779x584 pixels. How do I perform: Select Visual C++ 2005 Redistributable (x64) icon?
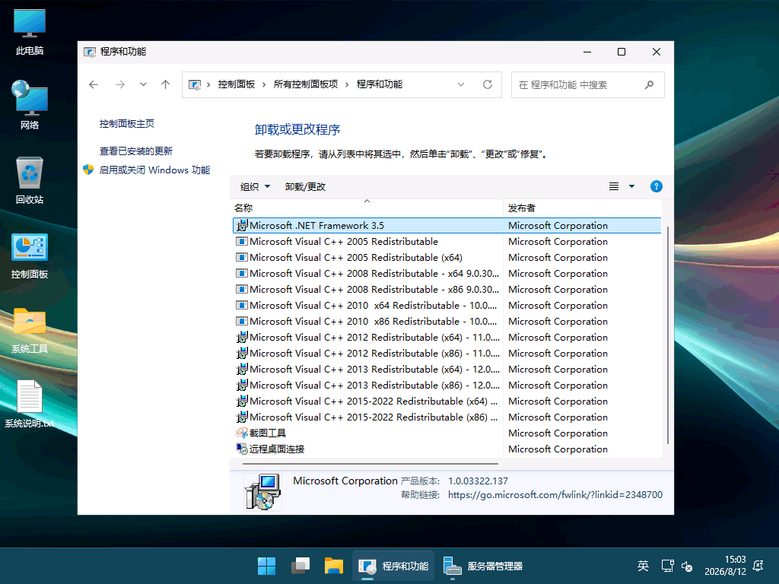tap(241, 257)
